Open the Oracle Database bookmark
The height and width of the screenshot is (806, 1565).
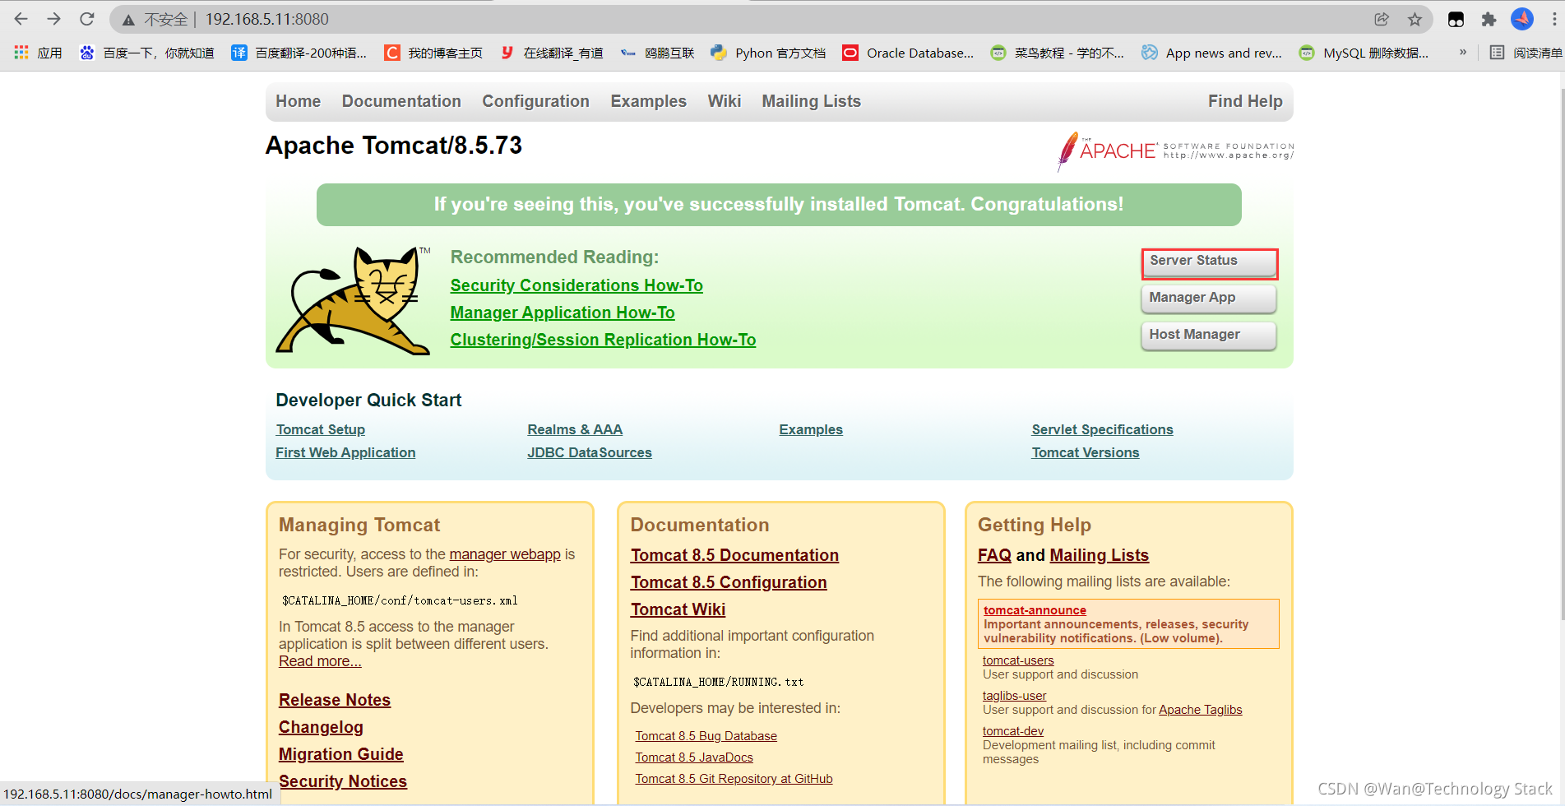pos(908,53)
